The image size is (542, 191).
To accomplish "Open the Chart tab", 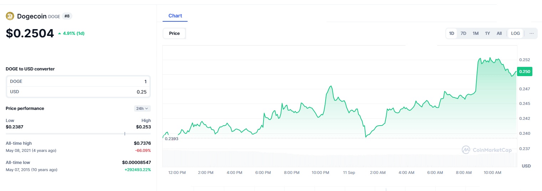I will click(x=175, y=16).
